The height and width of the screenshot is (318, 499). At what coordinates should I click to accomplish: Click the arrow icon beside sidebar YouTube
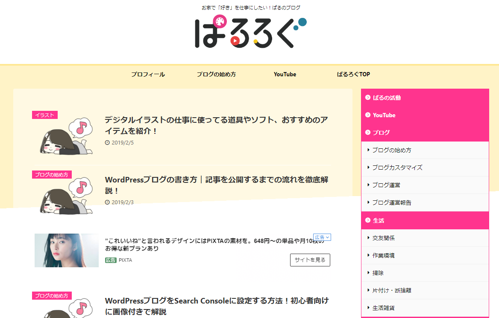368,115
